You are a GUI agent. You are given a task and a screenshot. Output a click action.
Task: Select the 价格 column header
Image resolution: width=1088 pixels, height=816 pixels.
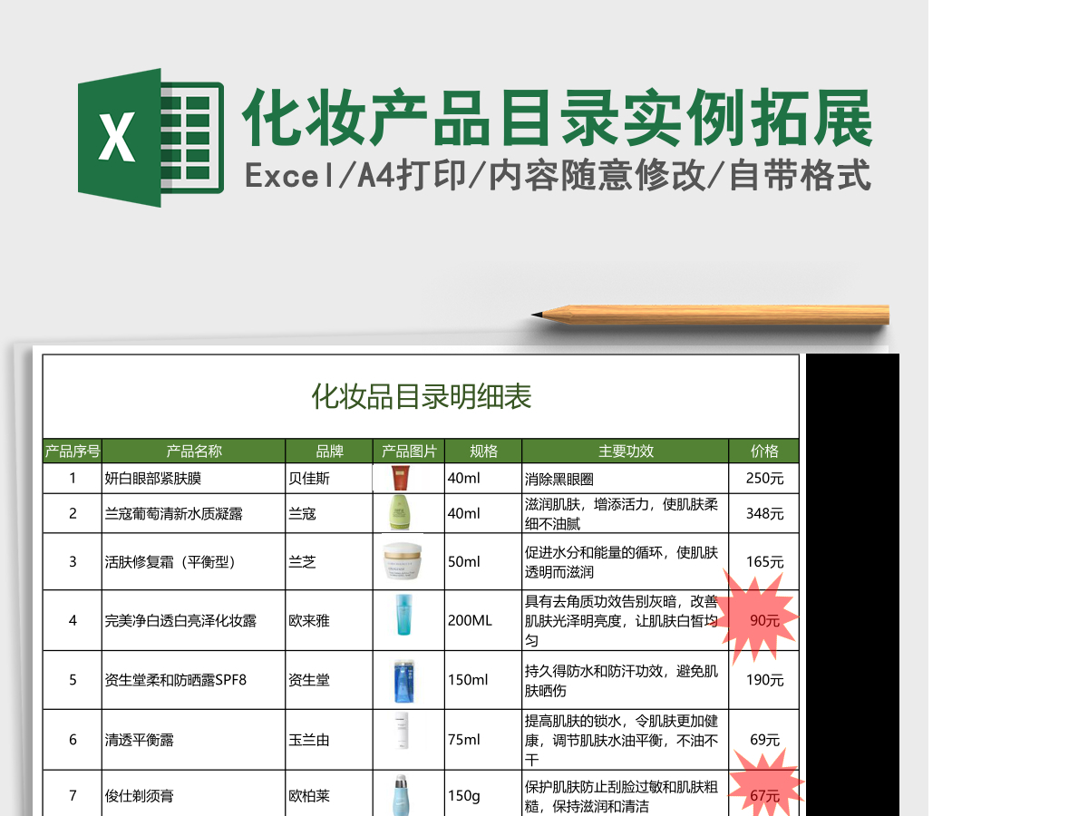[764, 452]
